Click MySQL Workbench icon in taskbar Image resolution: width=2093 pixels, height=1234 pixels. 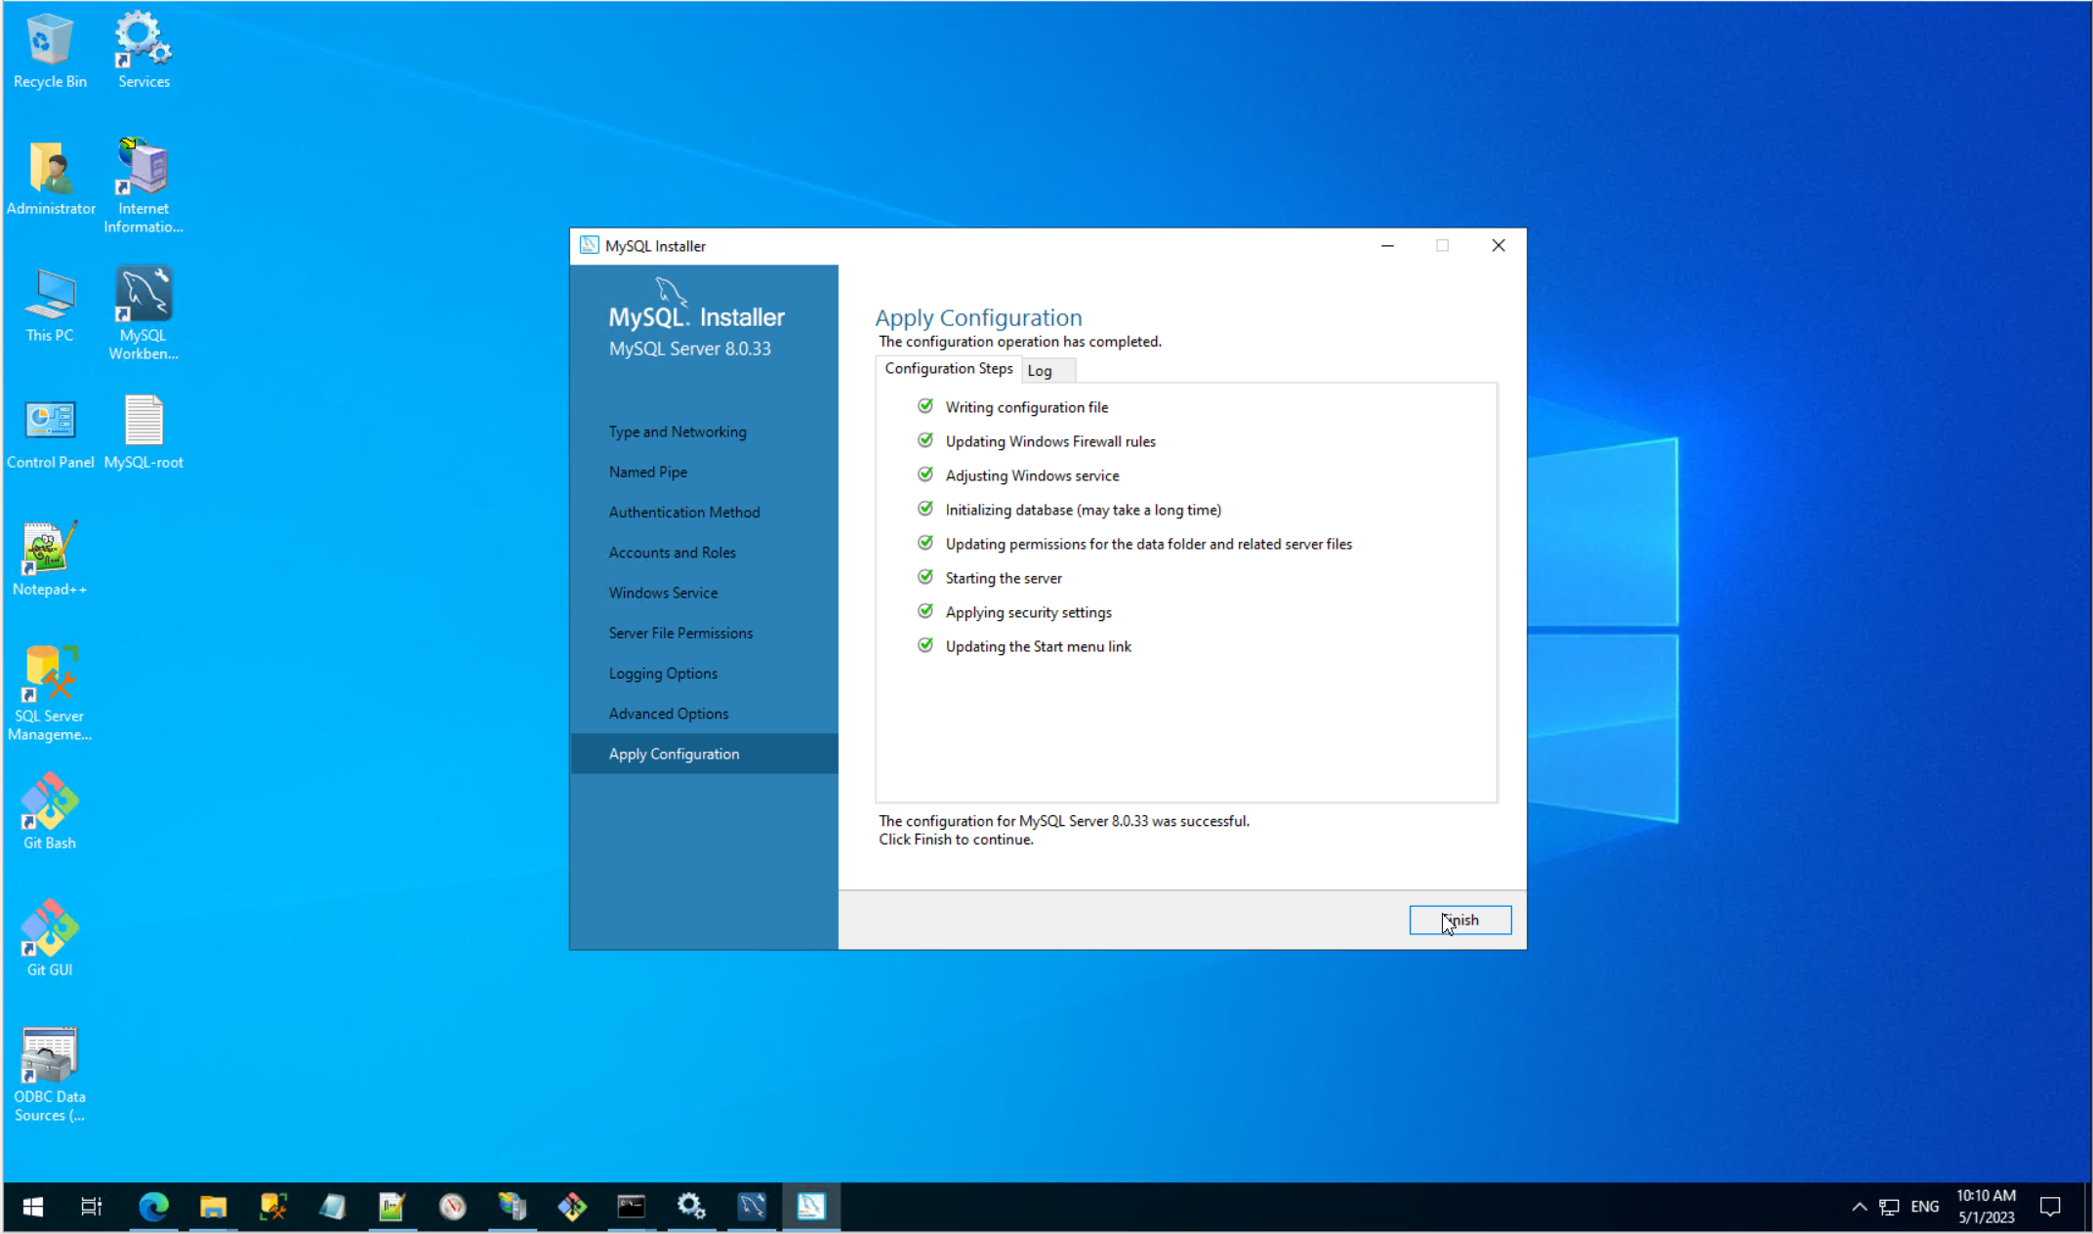(x=751, y=1207)
